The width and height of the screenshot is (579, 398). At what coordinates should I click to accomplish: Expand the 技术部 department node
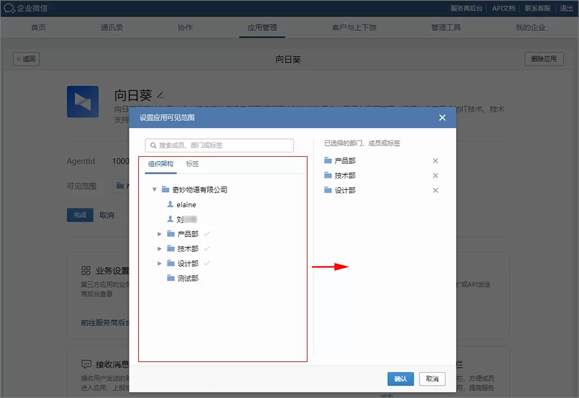point(160,249)
